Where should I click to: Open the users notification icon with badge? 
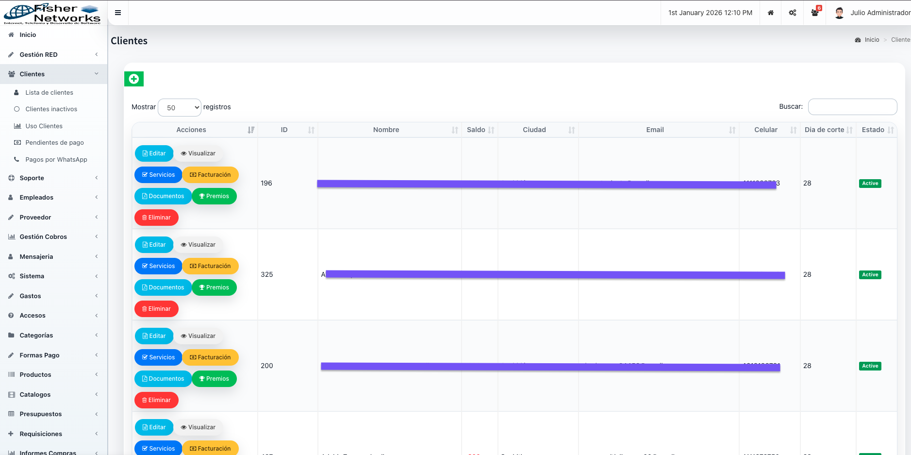click(x=815, y=13)
